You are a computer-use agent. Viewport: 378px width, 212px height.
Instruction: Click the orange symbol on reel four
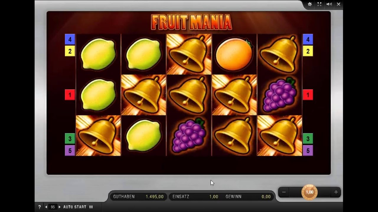(x=234, y=54)
